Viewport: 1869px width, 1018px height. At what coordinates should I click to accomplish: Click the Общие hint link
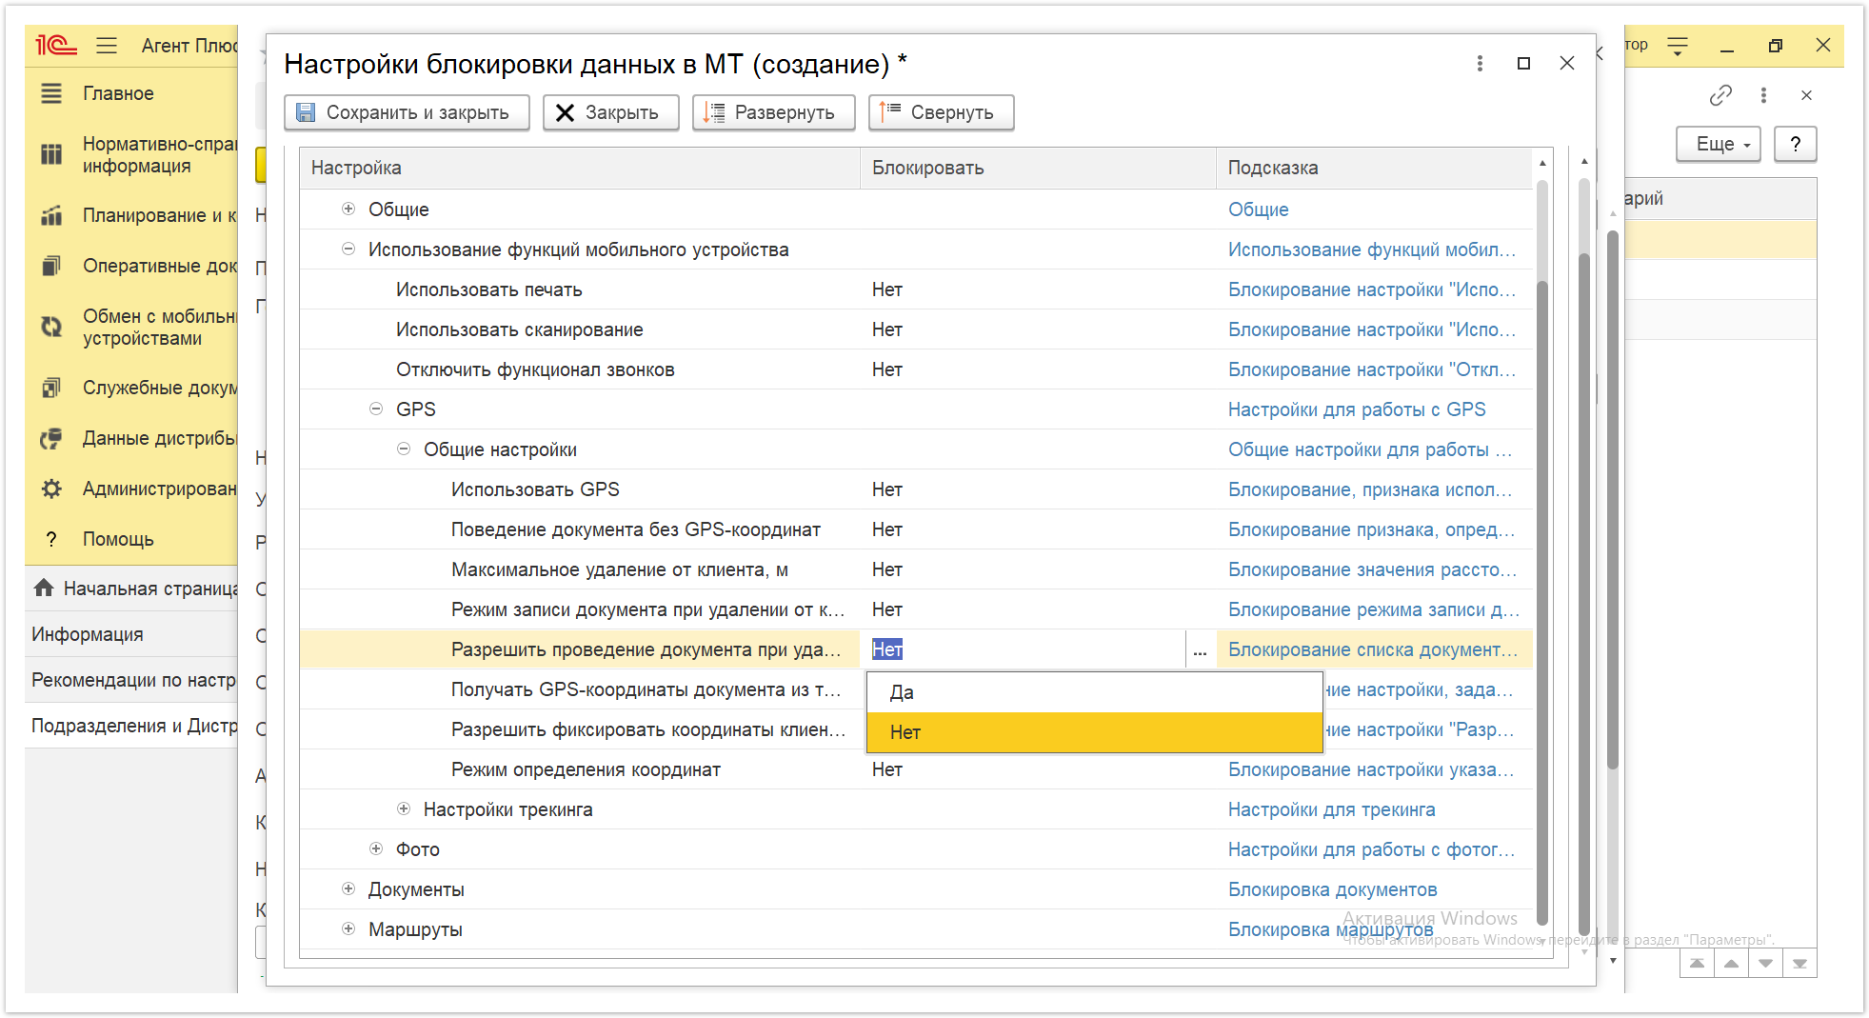1258,210
